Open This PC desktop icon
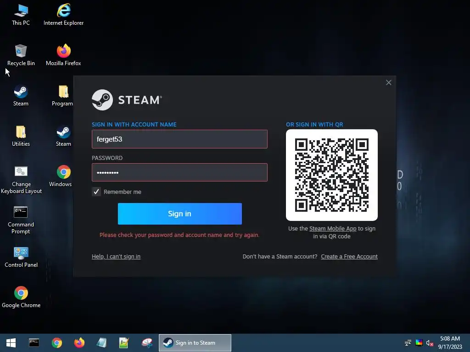 pyautogui.click(x=21, y=15)
